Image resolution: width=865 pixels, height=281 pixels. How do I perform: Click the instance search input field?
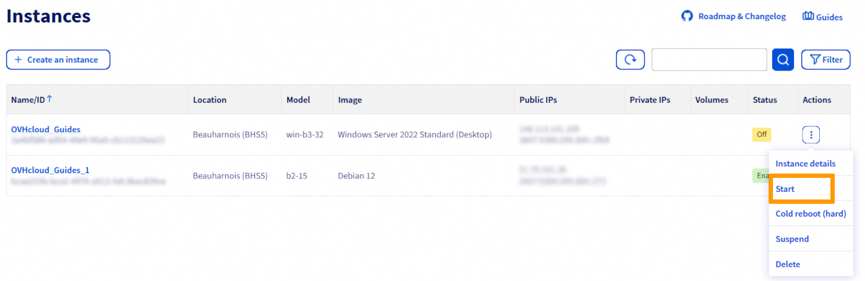(709, 60)
